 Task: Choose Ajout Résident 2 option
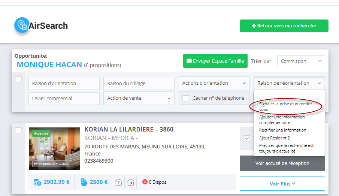click(x=274, y=138)
